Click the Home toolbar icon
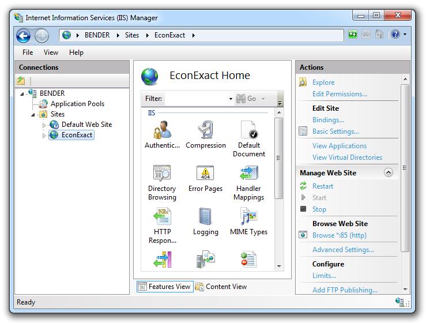Screen dimensions: 426x323 click(379, 34)
